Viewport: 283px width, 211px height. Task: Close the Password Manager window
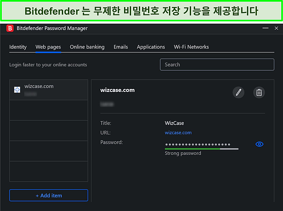point(276,28)
